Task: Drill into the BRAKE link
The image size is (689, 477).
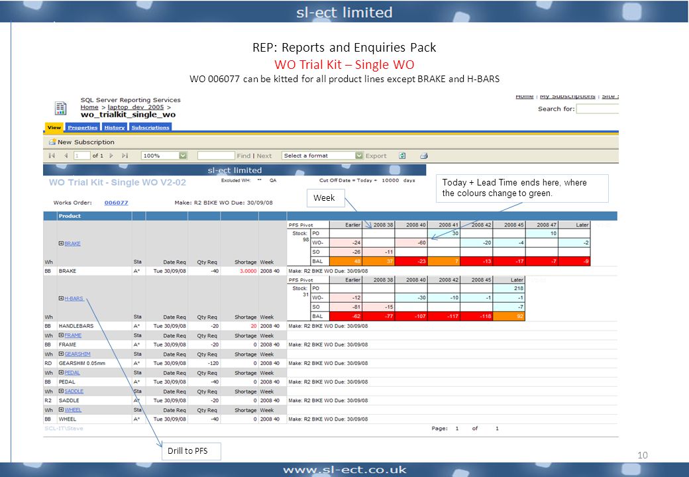Action: 72,243
